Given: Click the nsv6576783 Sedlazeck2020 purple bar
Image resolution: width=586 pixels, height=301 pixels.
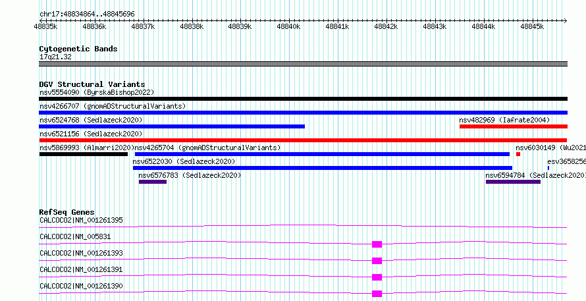Looking at the screenshot, I should tap(153, 182).
